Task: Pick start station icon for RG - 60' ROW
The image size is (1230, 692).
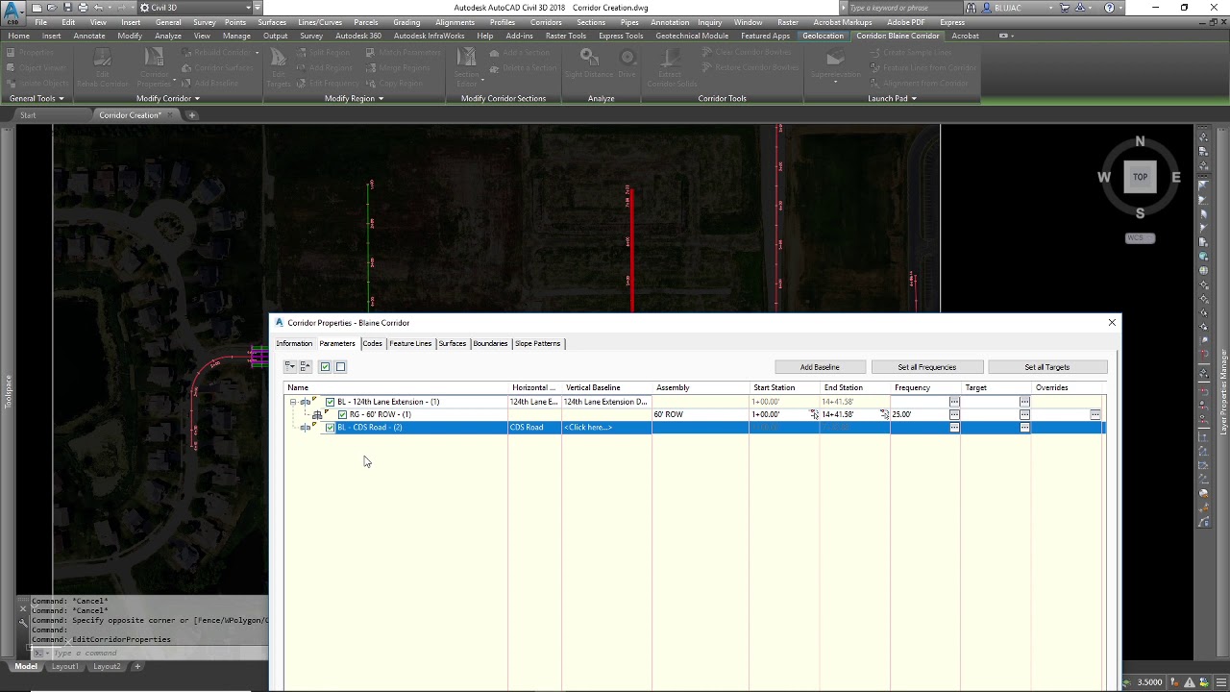Action: 814,414
